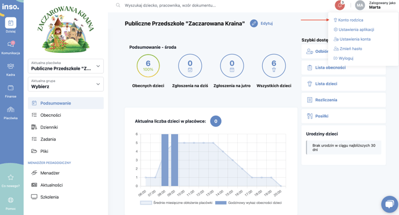Click the Lista dzieci child icon
The width and height of the screenshot is (399, 215).
click(310, 84)
